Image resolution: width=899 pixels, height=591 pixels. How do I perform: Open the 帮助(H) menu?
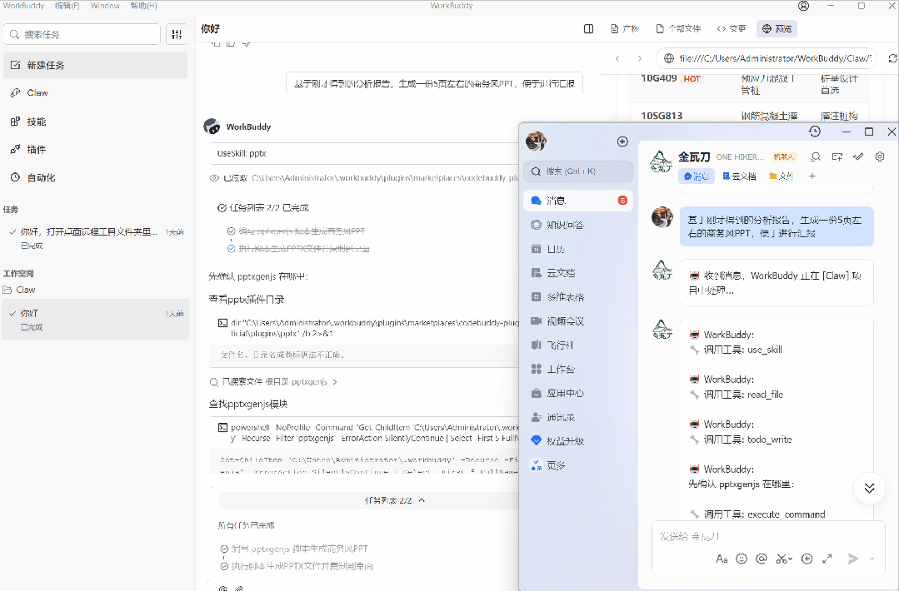tap(143, 6)
